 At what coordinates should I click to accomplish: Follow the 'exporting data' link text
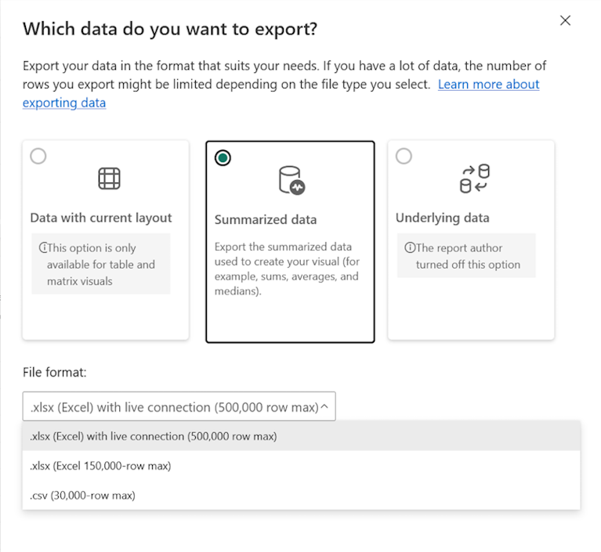pyautogui.click(x=64, y=103)
